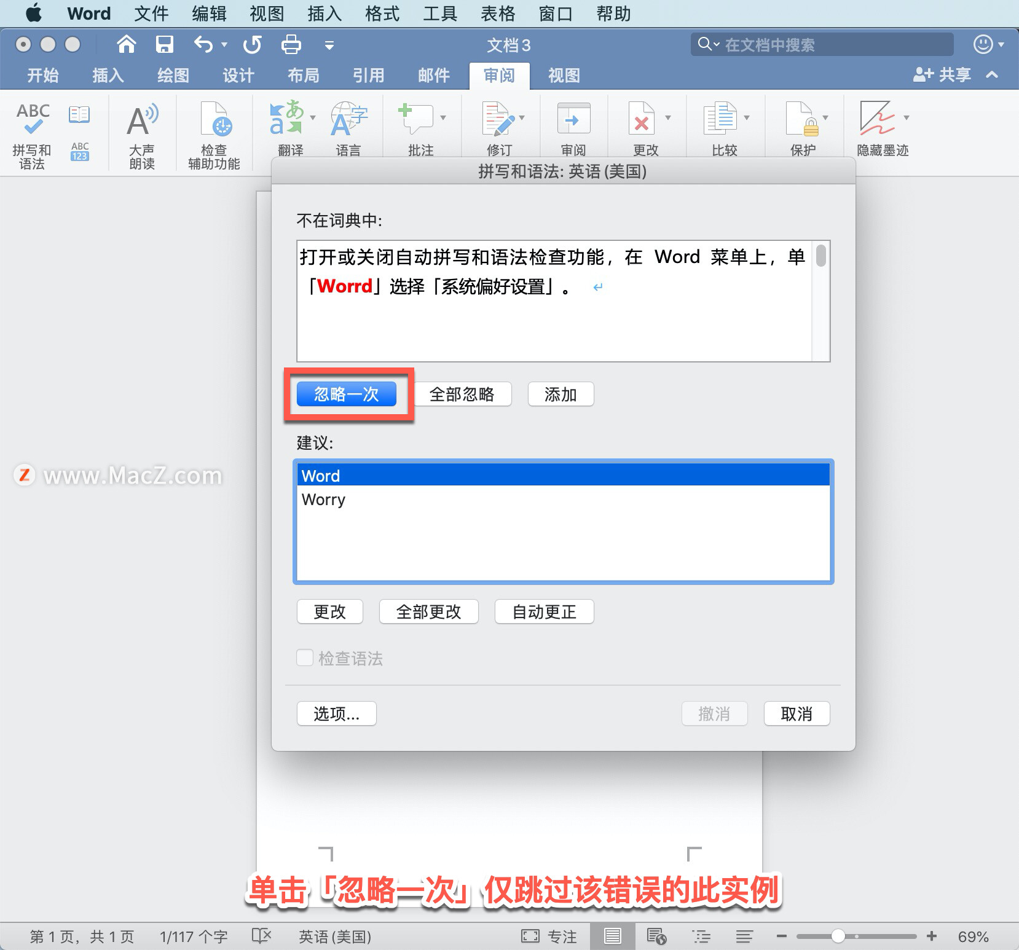Switch to Web Layout view icon
The width and height of the screenshot is (1019, 950).
tap(656, 936)
